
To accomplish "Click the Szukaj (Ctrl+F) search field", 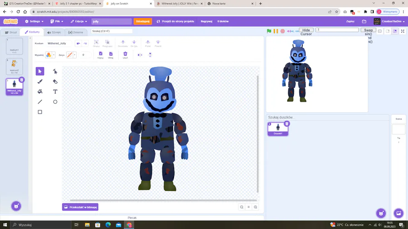I will point(112,31).
